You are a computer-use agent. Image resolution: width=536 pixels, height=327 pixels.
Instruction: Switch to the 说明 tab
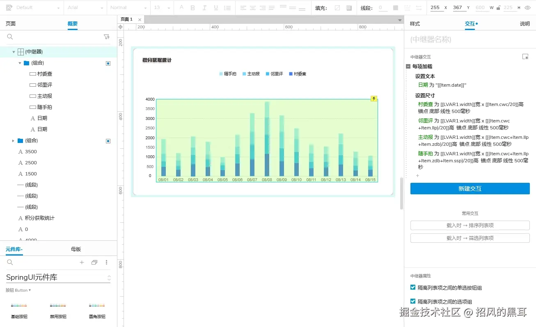click(x=525, y=24)
